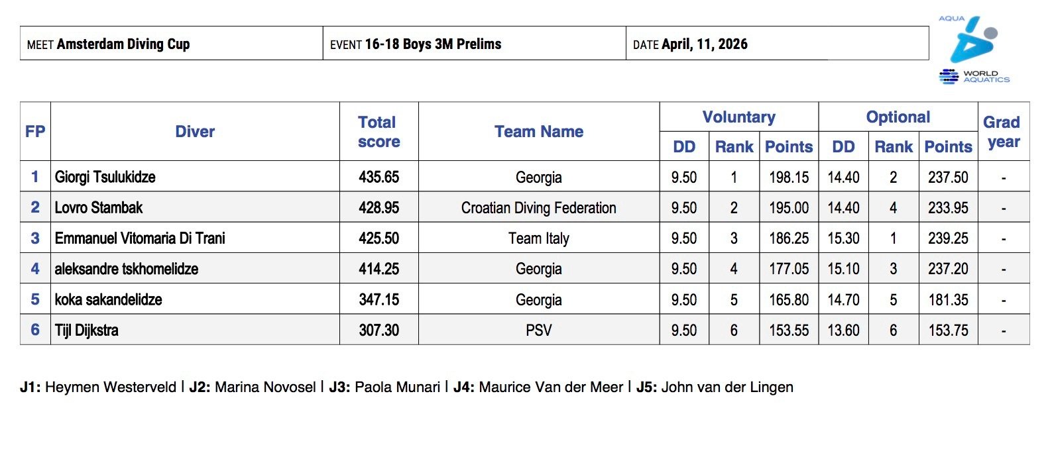This screenshot has width=1050, height=455.
Task: Click Emmanuel Vitomaria Di Trani's name
Action: click(140, 238)
